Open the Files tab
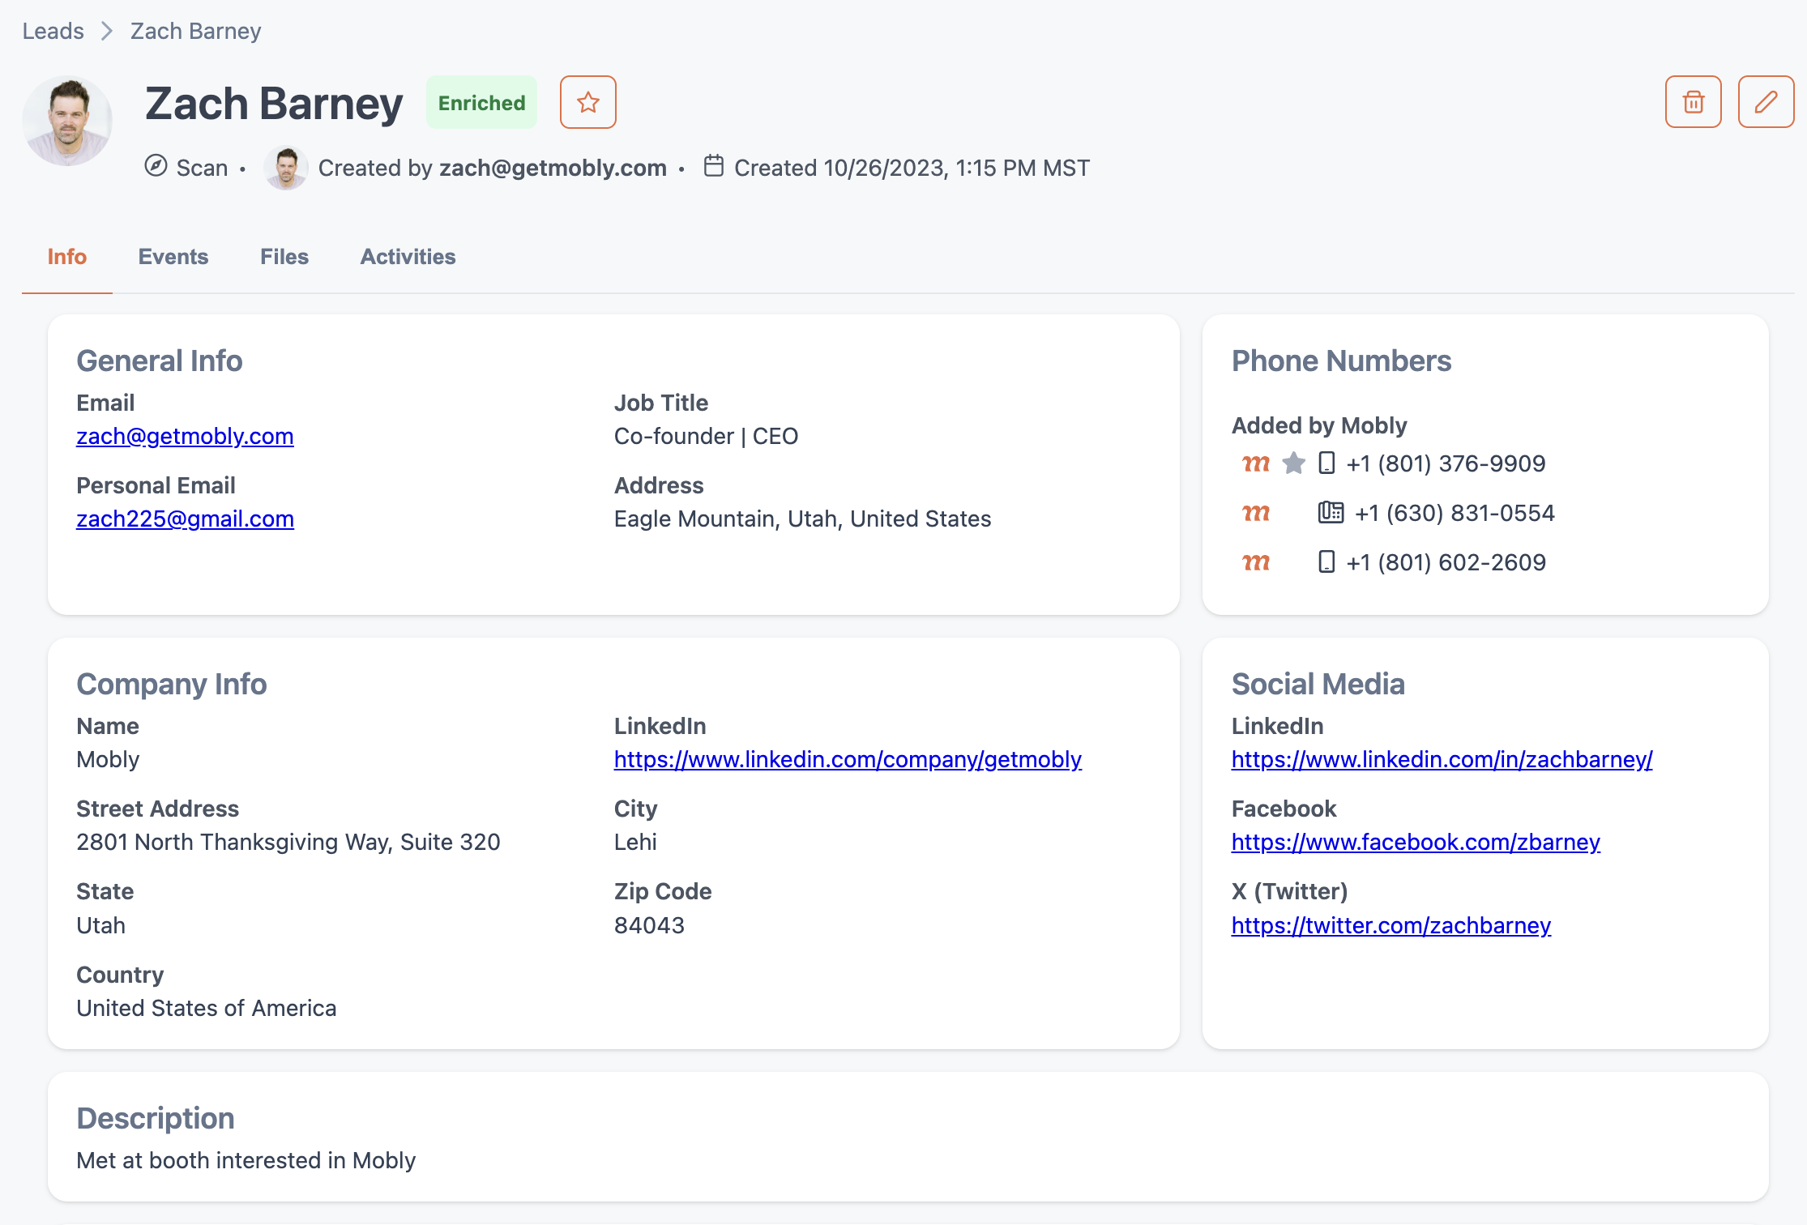 284,257
